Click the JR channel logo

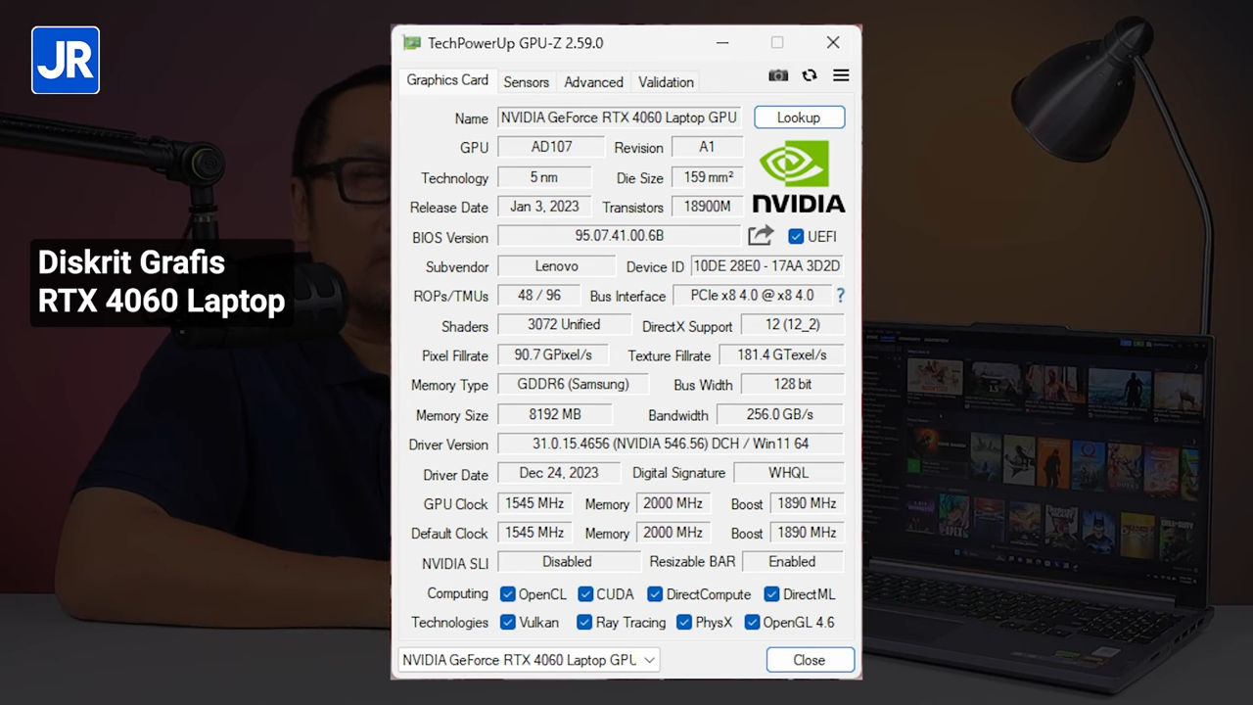pyautogui.click(x=65, y=60)
